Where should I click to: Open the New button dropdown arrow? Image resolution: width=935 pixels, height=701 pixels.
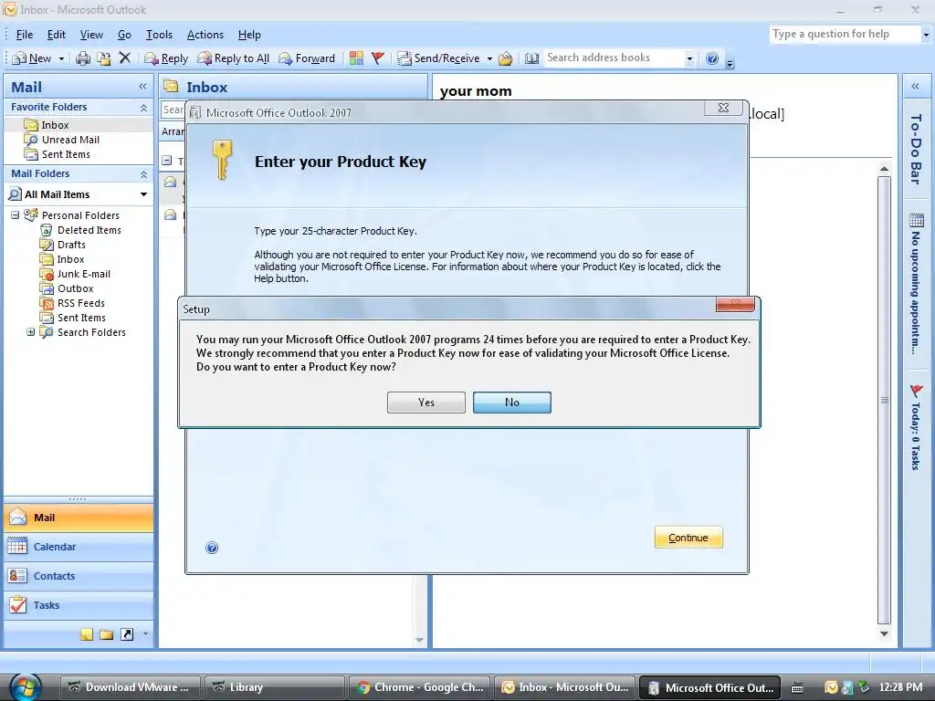pos(61,58)
